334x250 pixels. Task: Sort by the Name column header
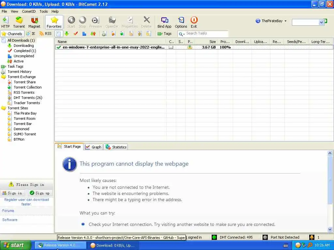[111, 42]
